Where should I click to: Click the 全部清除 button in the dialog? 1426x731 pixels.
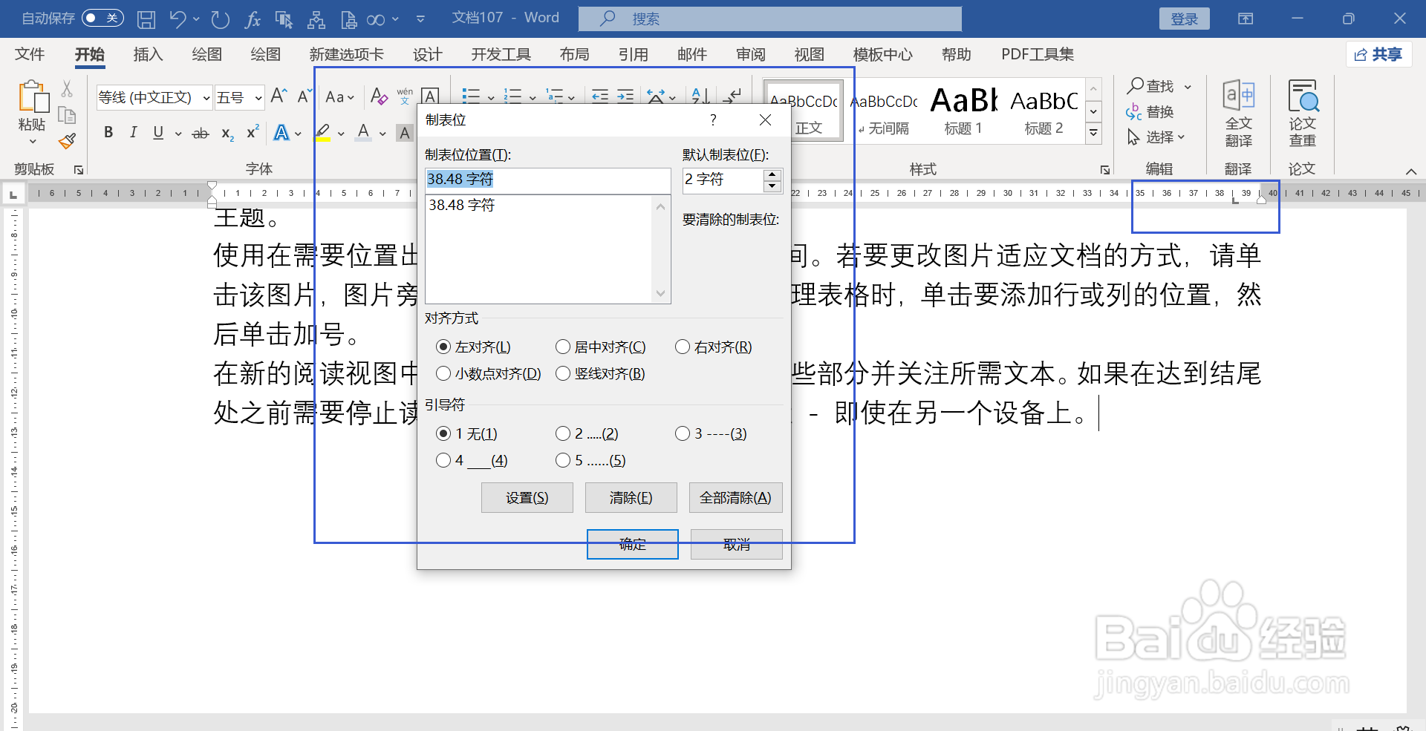pos(735,497)
